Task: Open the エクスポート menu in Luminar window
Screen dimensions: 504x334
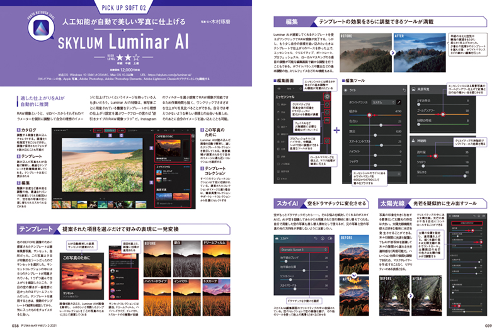Action: coord(133,130)
